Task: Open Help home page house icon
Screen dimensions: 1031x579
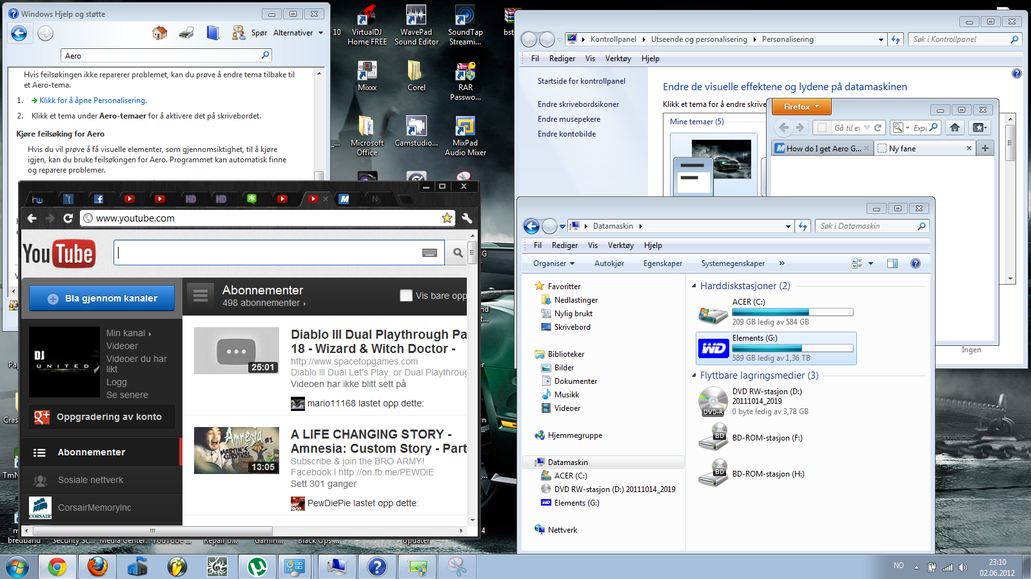Action: pos(160,33)
